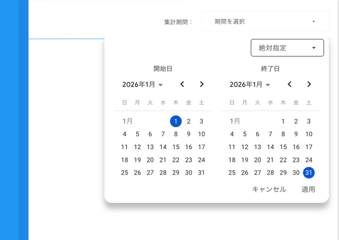339x240 pixels.
Task: Pick day 15 in the 開始日 calendar
Action: 176,147
